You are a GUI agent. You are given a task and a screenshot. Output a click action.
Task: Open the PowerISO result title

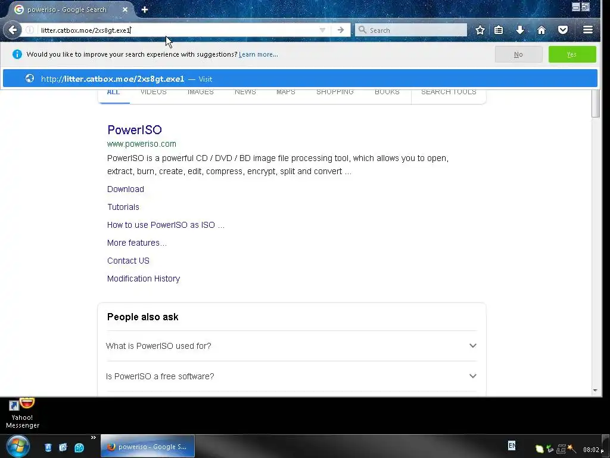[135, 129]
